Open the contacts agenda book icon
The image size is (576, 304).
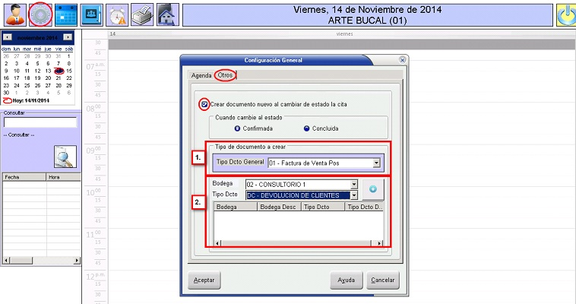92,14
